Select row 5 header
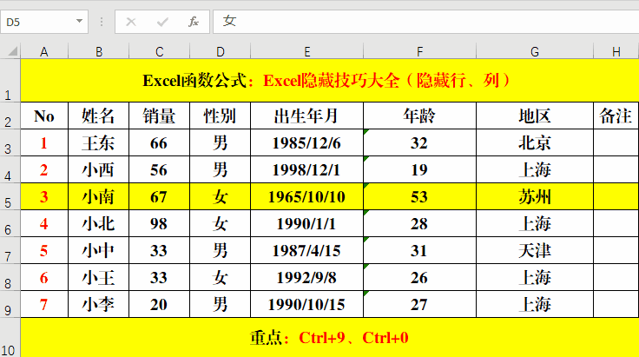The height and width of the screenshot is (357, 639). 10,196
